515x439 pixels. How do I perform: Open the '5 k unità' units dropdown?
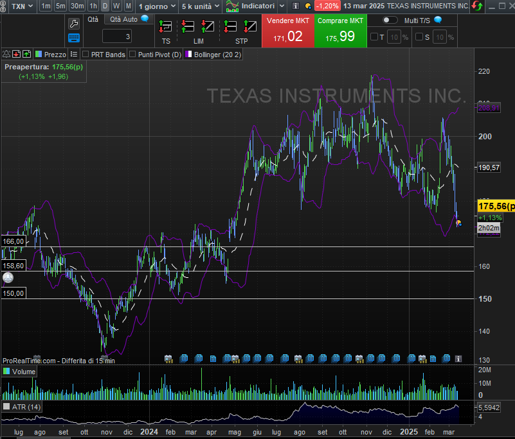coord(200,6)
